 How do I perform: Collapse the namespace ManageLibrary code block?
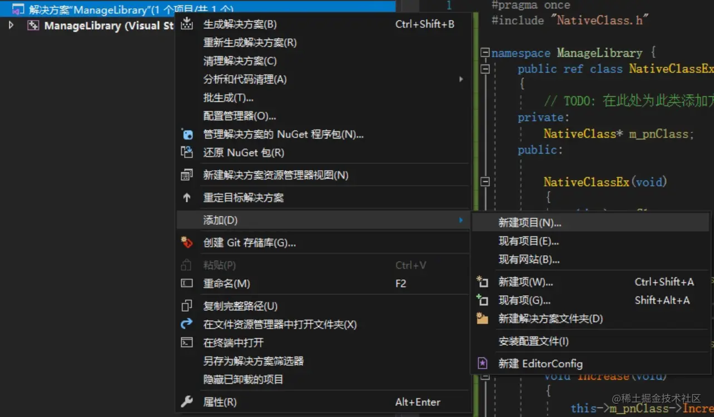tap(485, 53)
